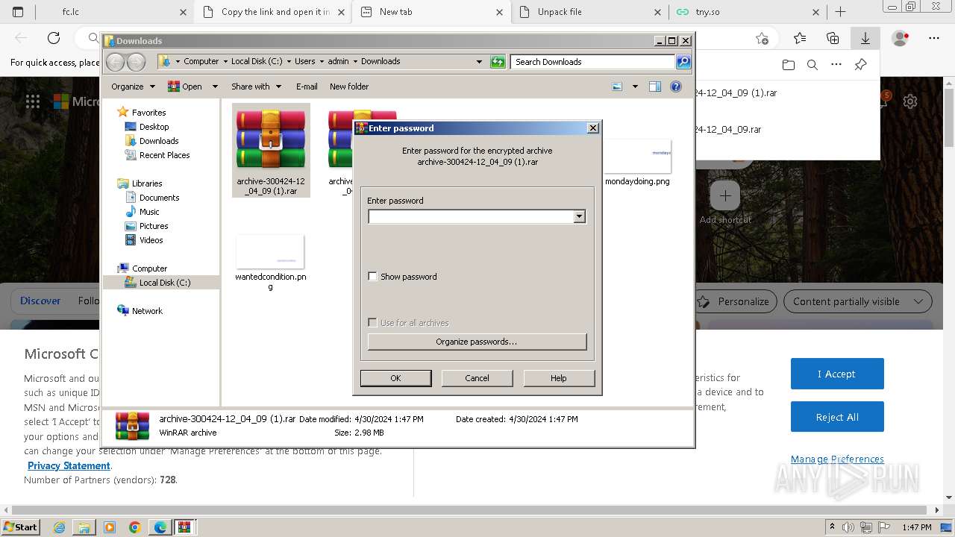Click Users in the address breadcrumb
Image resolution: width=955 pixels, height=537 pixels.
[x=304, y=62]
